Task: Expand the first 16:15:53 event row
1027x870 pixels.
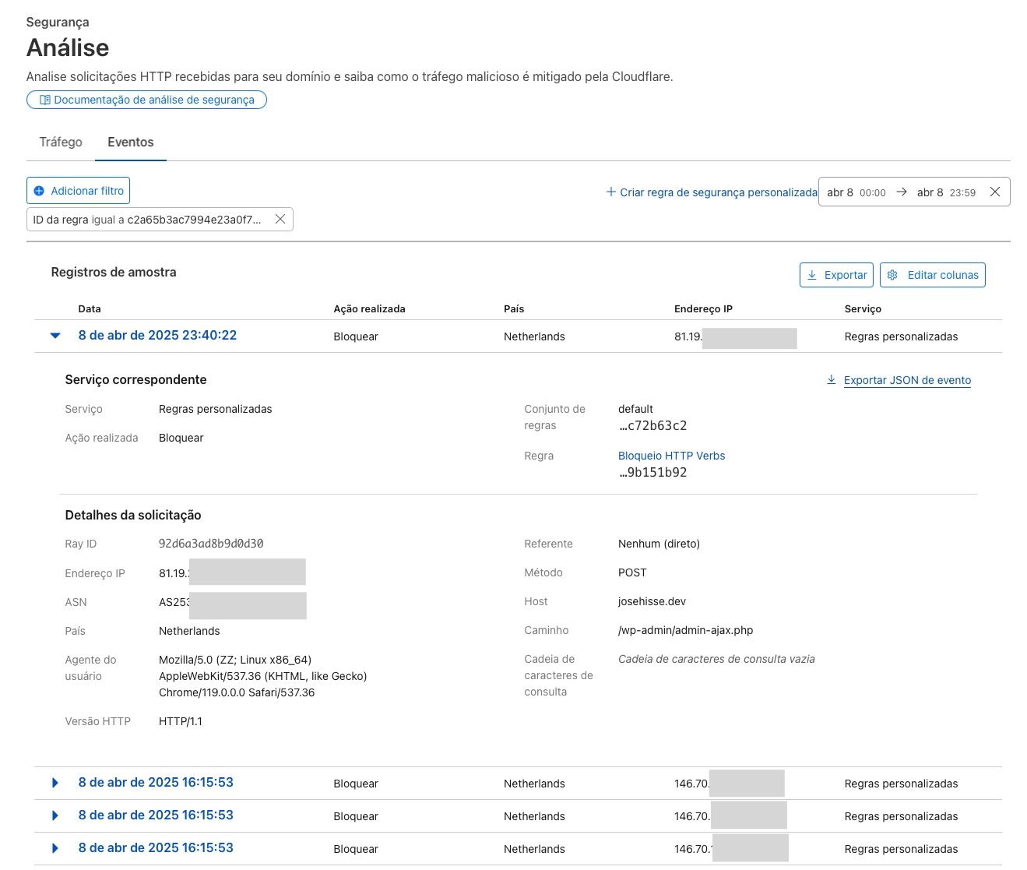Action: coord(55,783)
